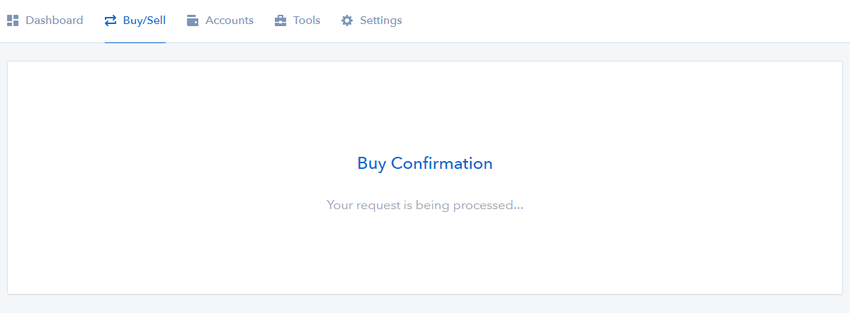Click the Tools briefcase icon
Image resolution: width=850 pixels, height=313 pixels.
pos(280,20)
